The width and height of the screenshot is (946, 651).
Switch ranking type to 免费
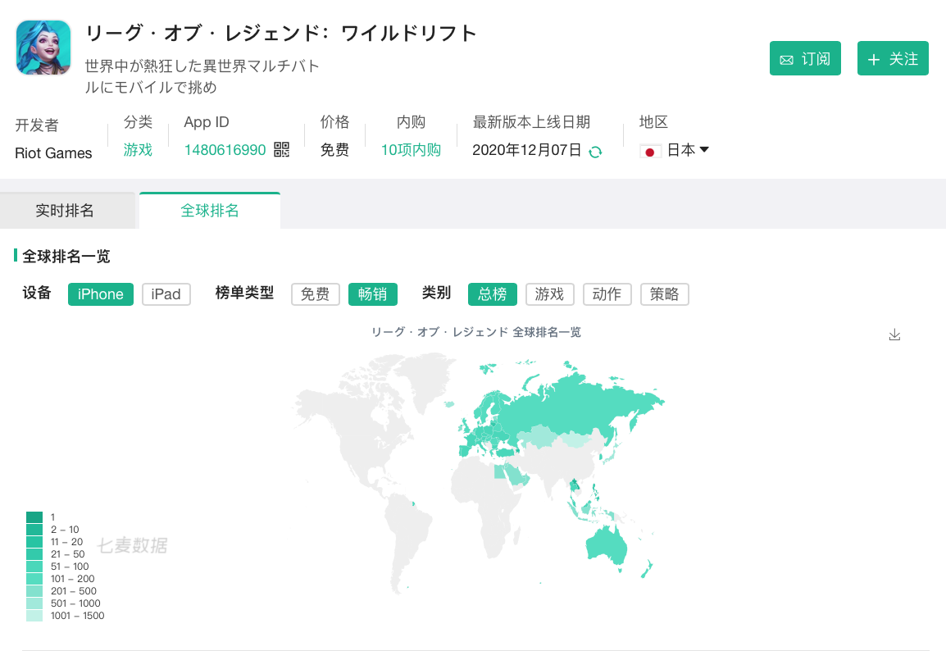315,294
